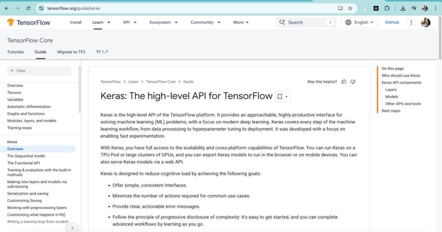The height and width of the screenshot is (232, 442).
Task: Click Install in top navigation
Action: click(x=76, y=22)
